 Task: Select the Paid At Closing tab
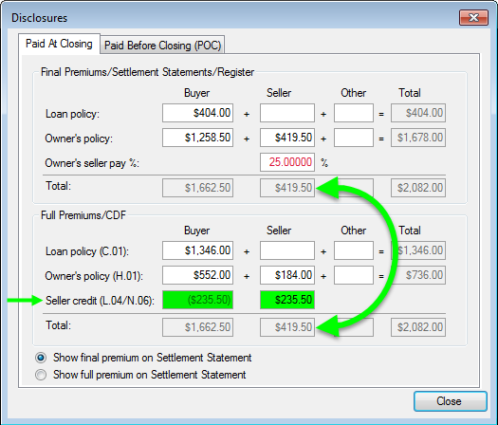[59, 44]
